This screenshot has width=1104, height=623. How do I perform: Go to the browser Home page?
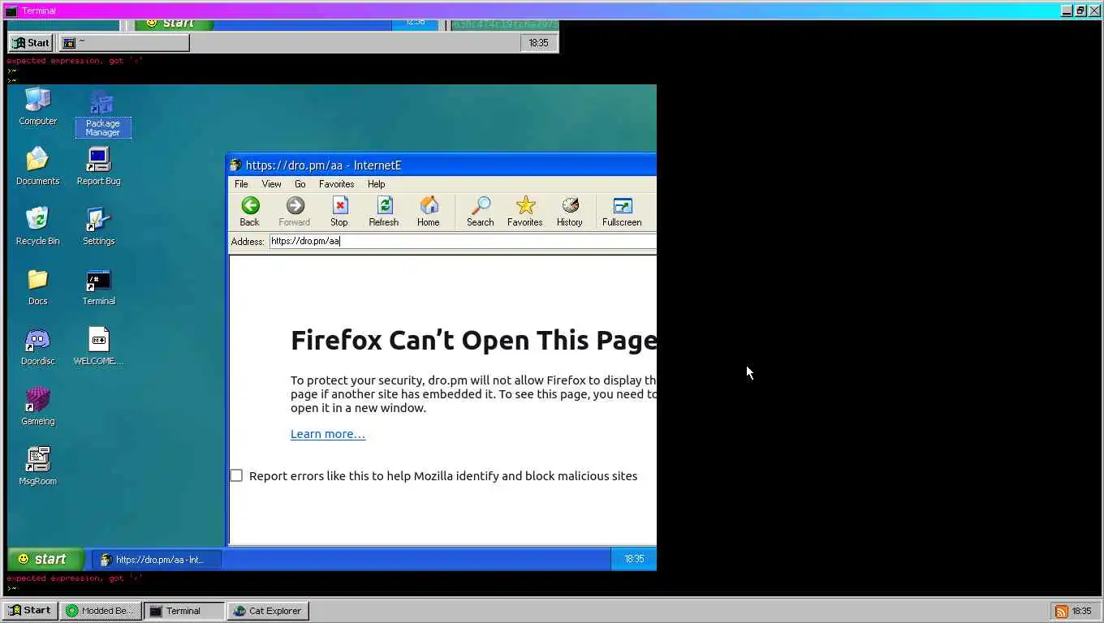(429, 212)
